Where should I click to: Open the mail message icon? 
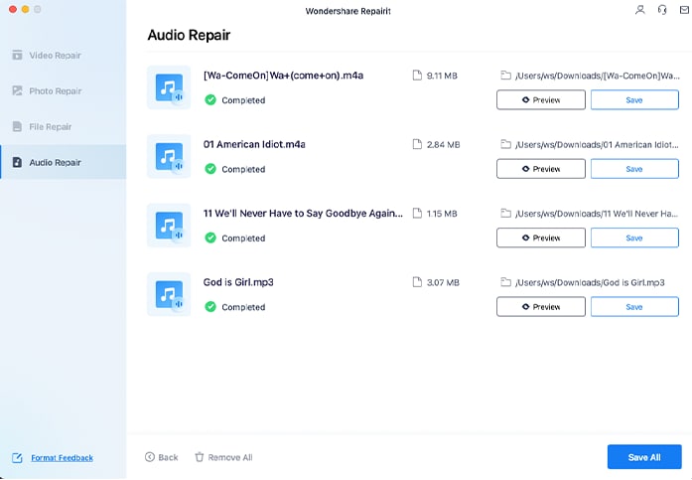click(684, 10)
